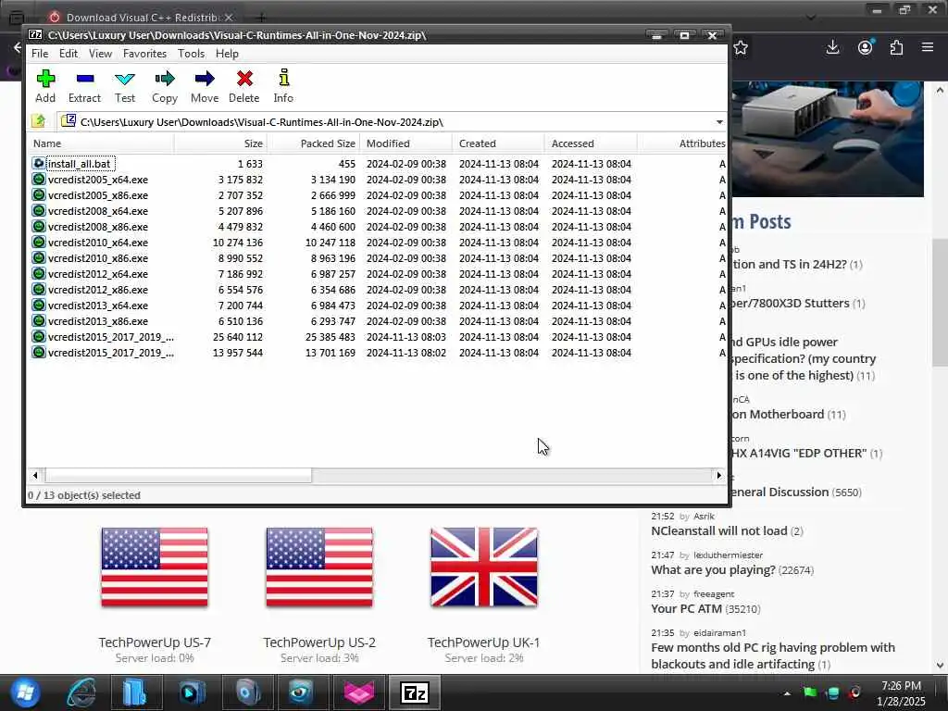
Task: Select vcredist2013_x86.exe in the list
Action: point(98,321)
